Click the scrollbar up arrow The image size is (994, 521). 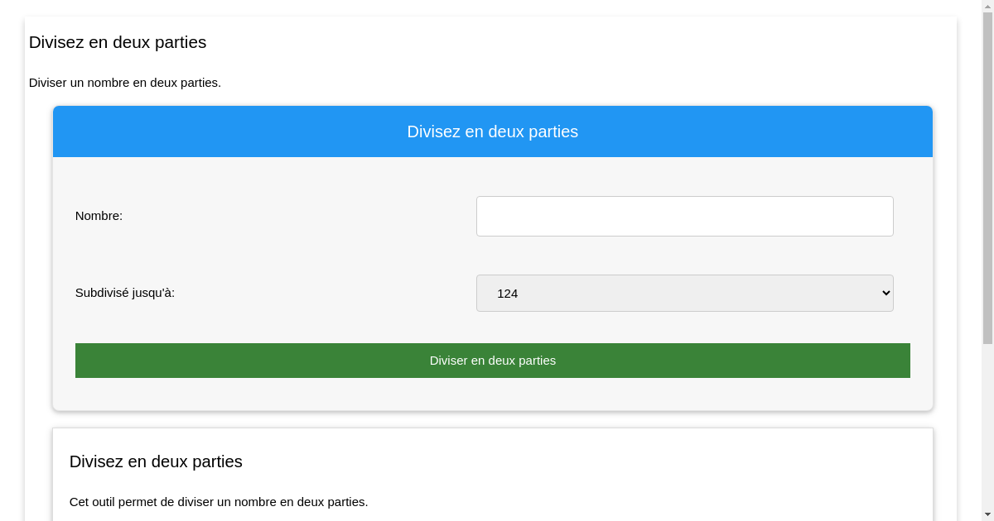pos(988,6)
